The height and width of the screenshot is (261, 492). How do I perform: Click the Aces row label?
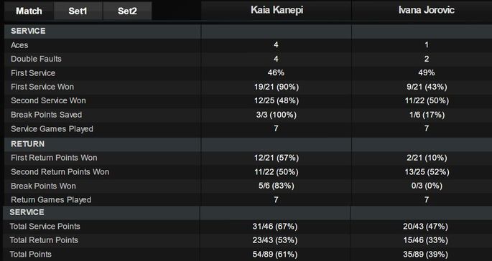tap(19, 45)
